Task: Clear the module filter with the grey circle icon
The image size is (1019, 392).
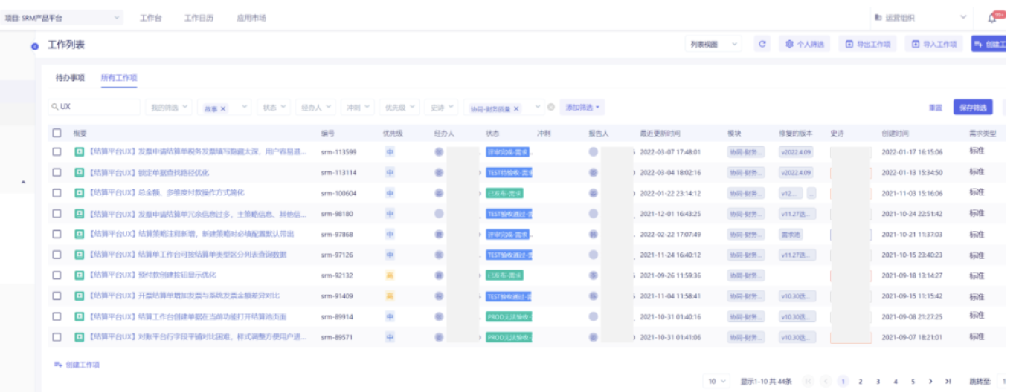Action: click(x=550, y=108)
